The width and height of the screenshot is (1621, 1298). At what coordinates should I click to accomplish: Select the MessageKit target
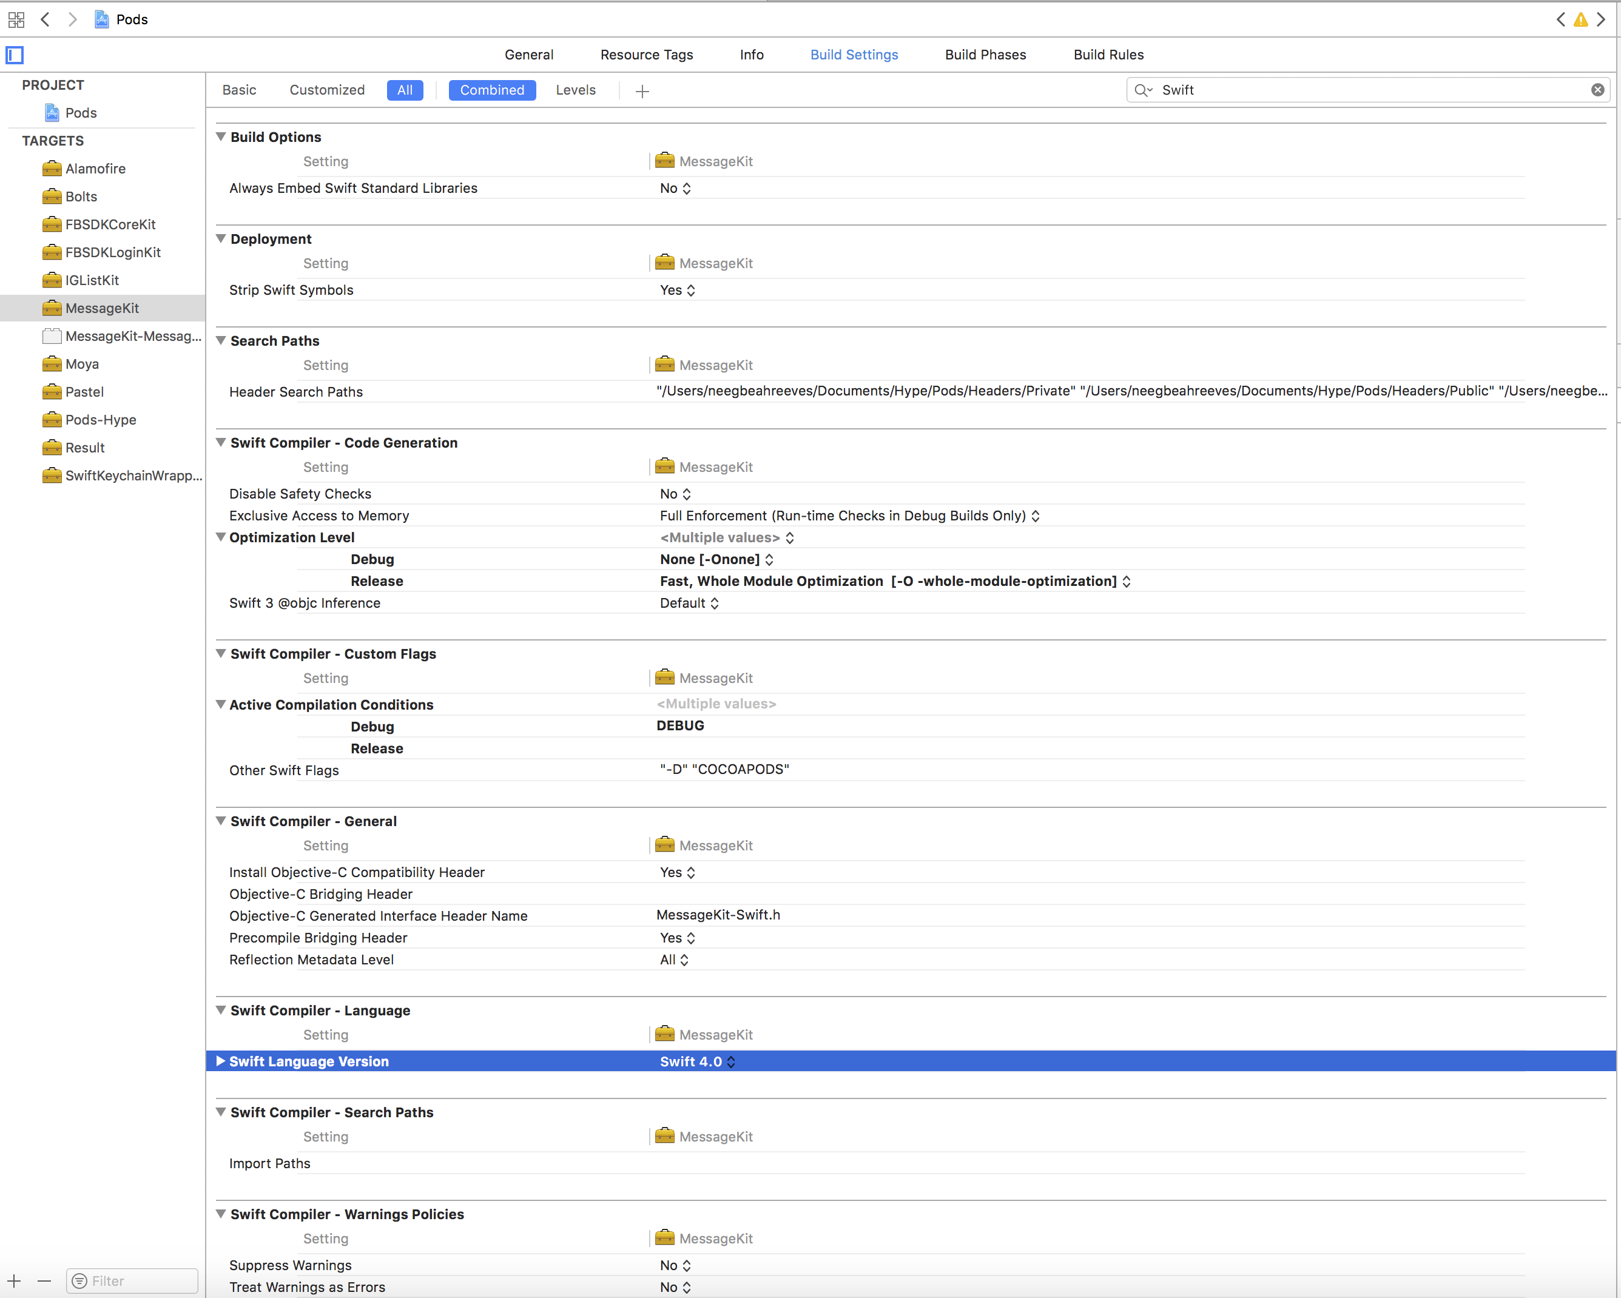[x=103, y=308]
